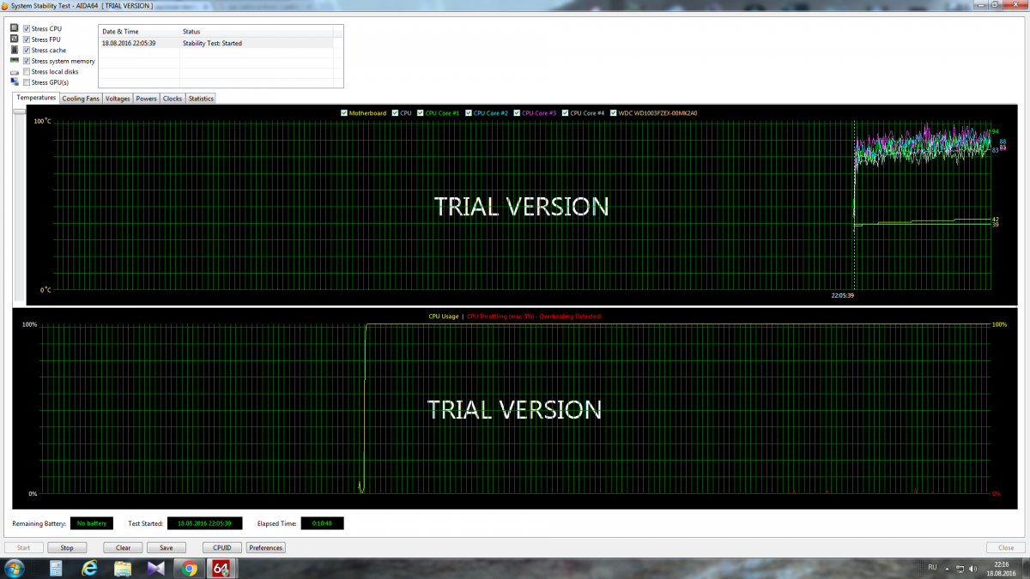Click the network tray icon

[x=960, y=569]
